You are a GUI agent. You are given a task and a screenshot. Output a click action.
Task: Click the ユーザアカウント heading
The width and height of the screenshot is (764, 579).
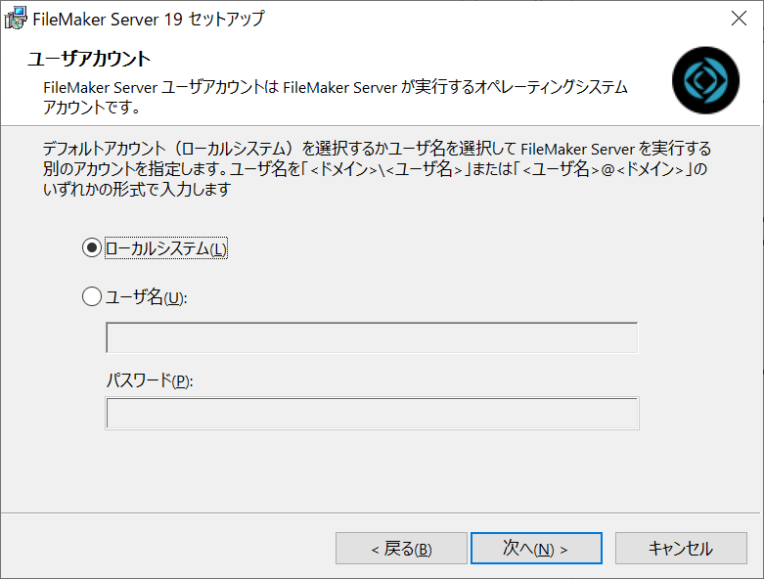tap(89, 60)
